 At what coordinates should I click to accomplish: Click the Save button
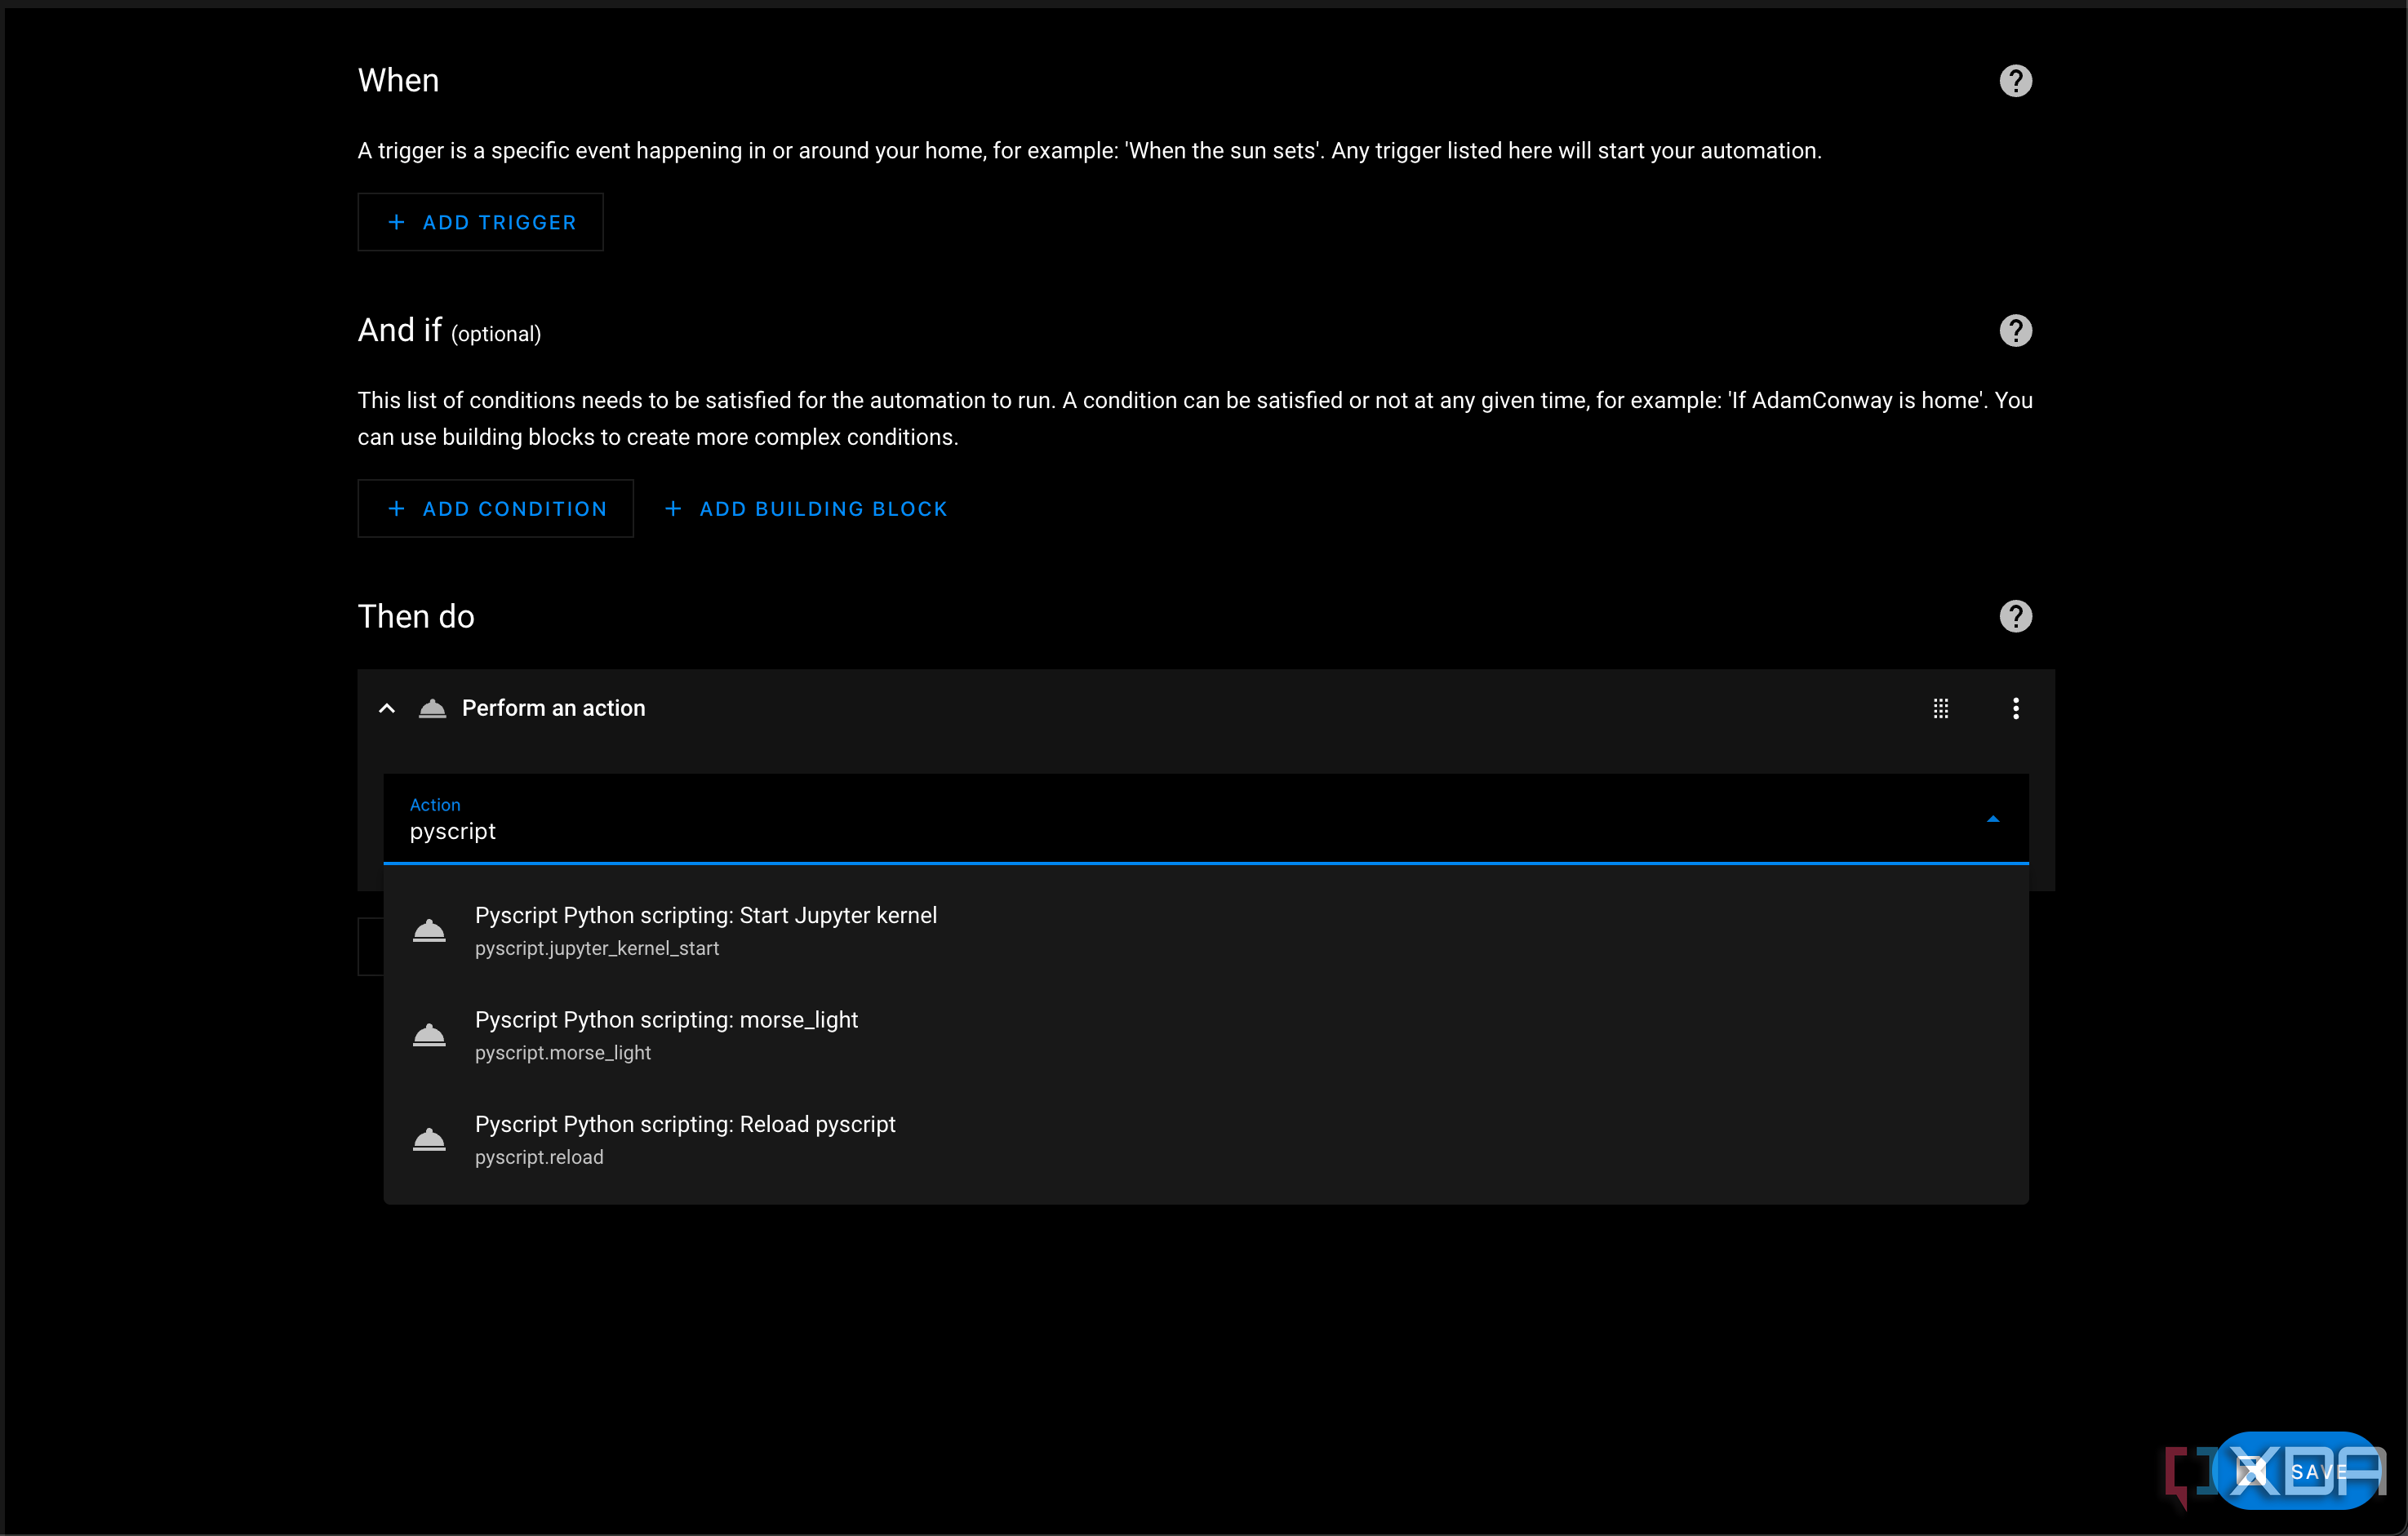tap(2297, 1471)
